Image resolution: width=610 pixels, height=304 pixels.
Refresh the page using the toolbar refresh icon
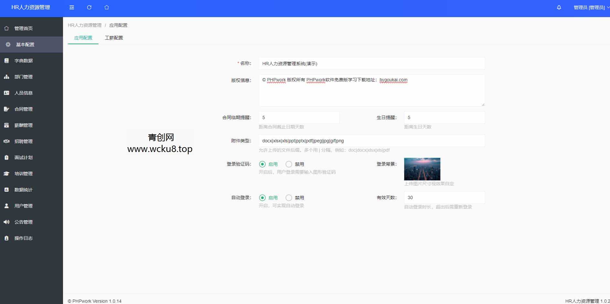[x=89, y=7]
